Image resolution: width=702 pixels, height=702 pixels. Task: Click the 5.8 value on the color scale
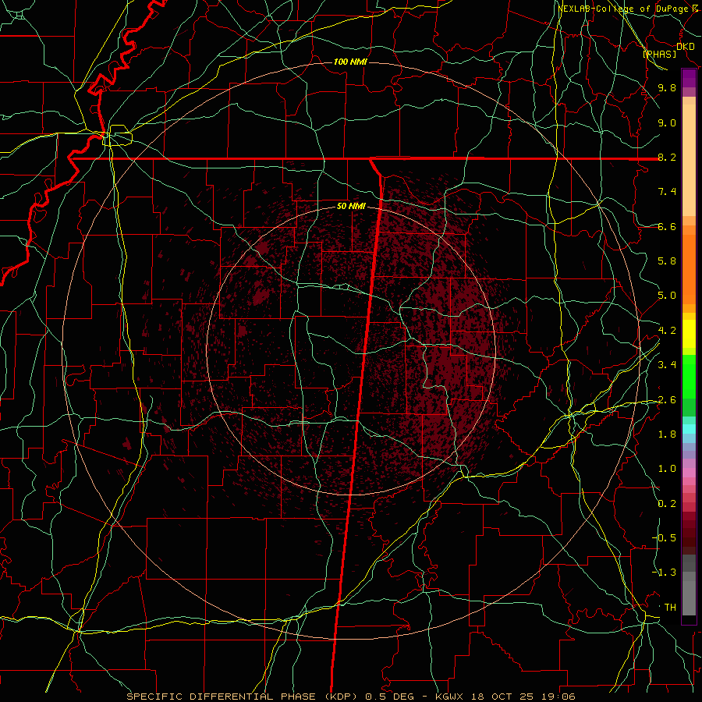pos(667,261)
